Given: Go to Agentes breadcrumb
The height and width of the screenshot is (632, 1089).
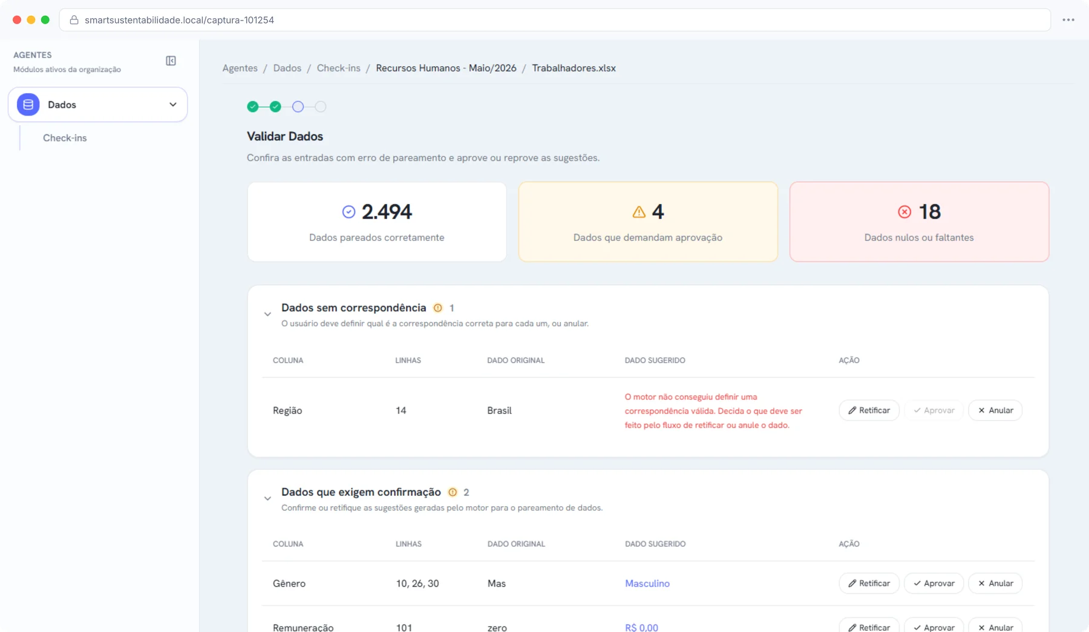Looking at the screenshot, I should click(240, 68).
